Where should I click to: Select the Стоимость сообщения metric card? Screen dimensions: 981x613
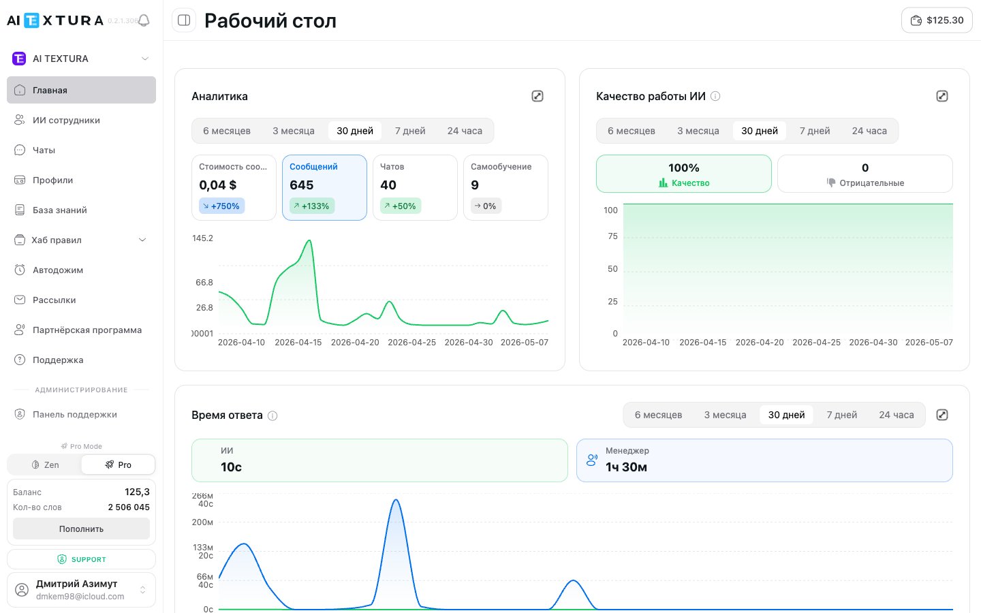[x=234, y=187]
